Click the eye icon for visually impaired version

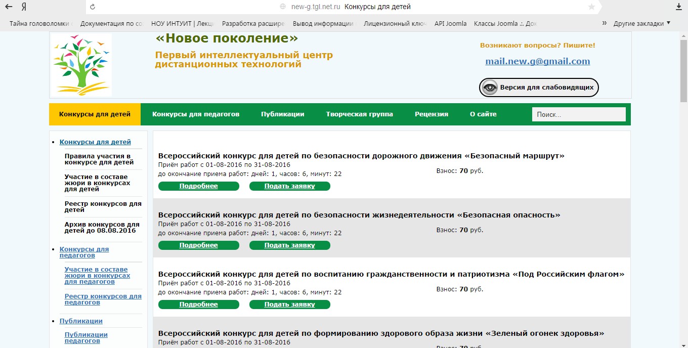pyautogui.click(x=490, y=88)
